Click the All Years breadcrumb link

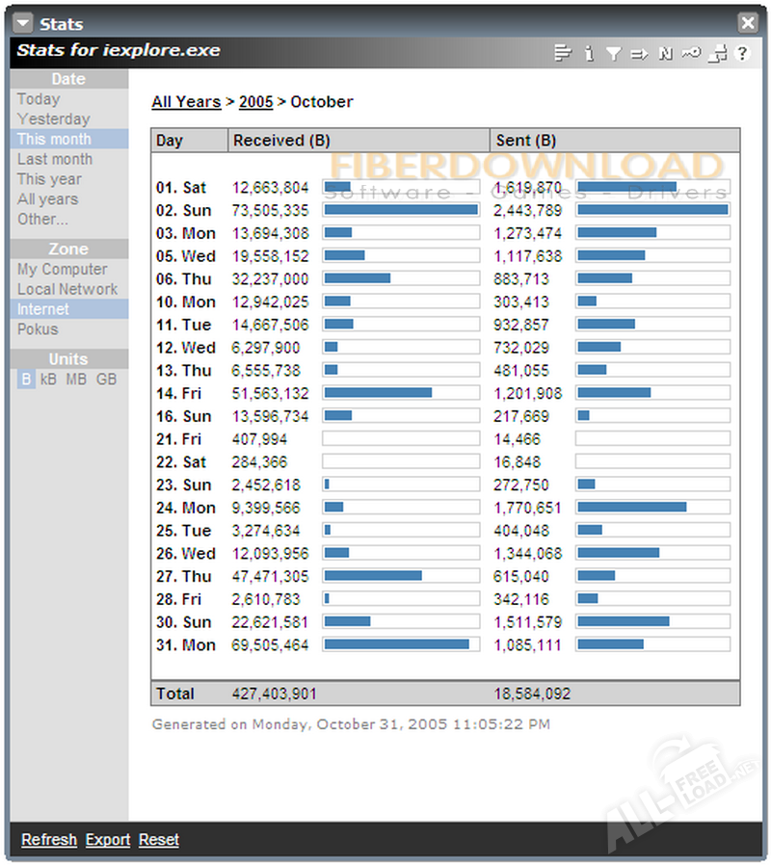(186, 102)
